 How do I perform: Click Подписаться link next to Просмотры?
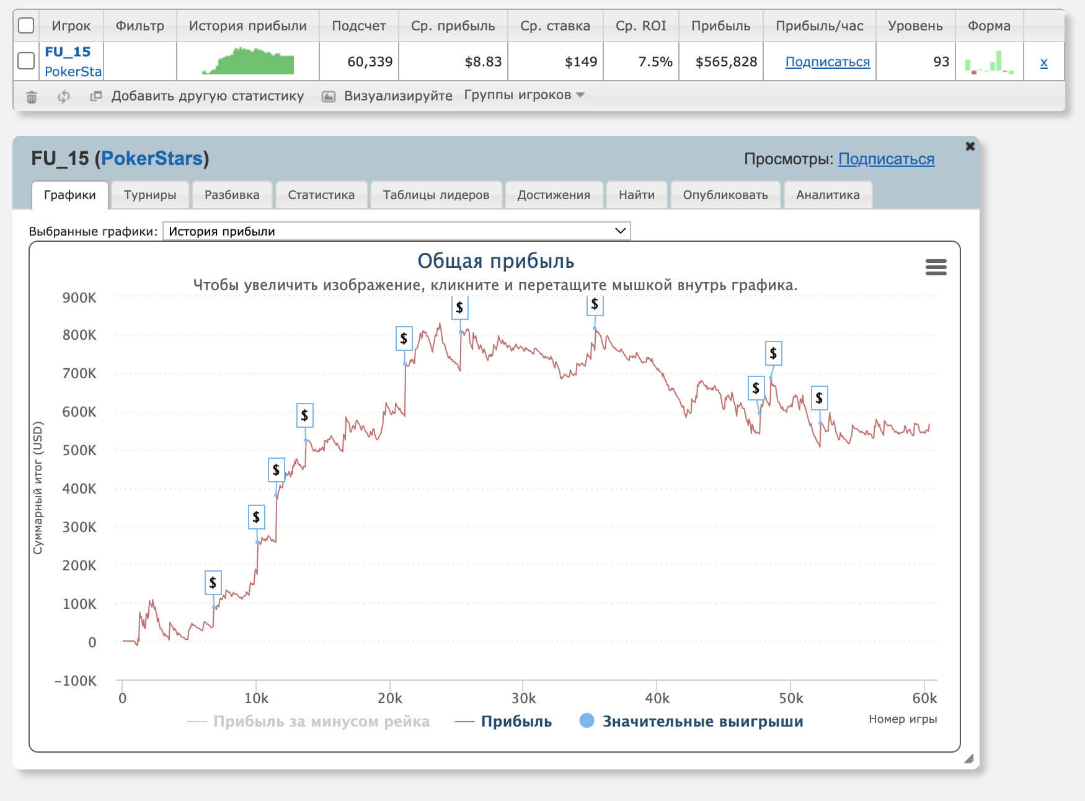click(886, 159)
